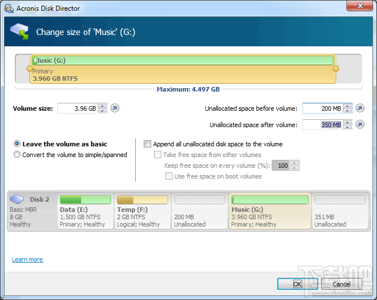Click Cancel to discard changes
The width and height of the screenshot is (377, 300).
[x=342, y=284]
